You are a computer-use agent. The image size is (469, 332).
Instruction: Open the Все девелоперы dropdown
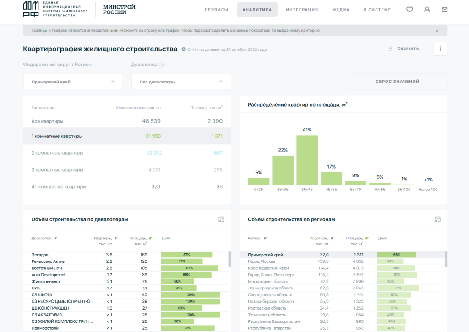(x=181, y=82)
